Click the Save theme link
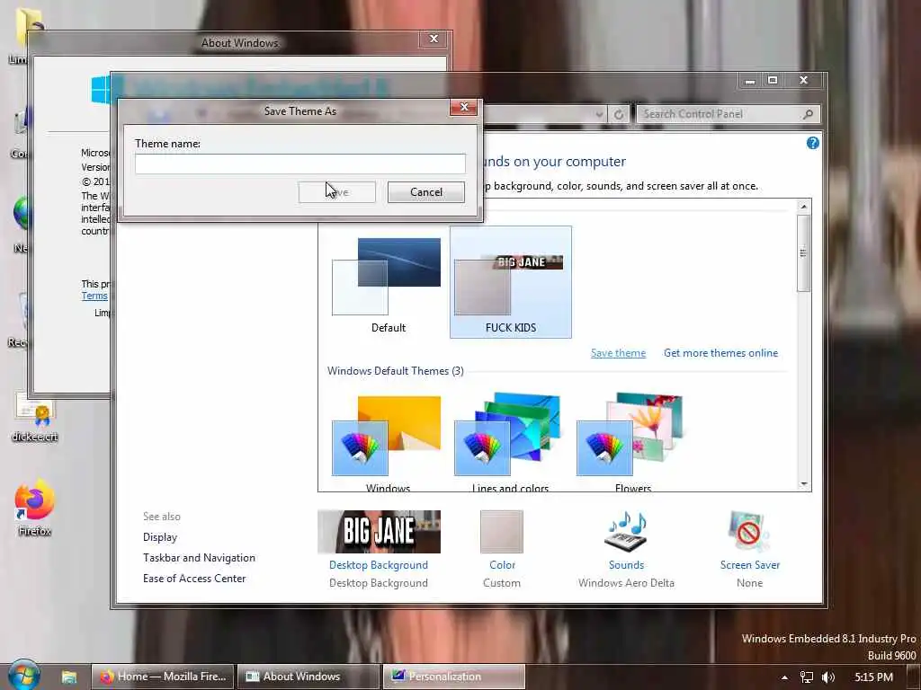 click(618, 353)
